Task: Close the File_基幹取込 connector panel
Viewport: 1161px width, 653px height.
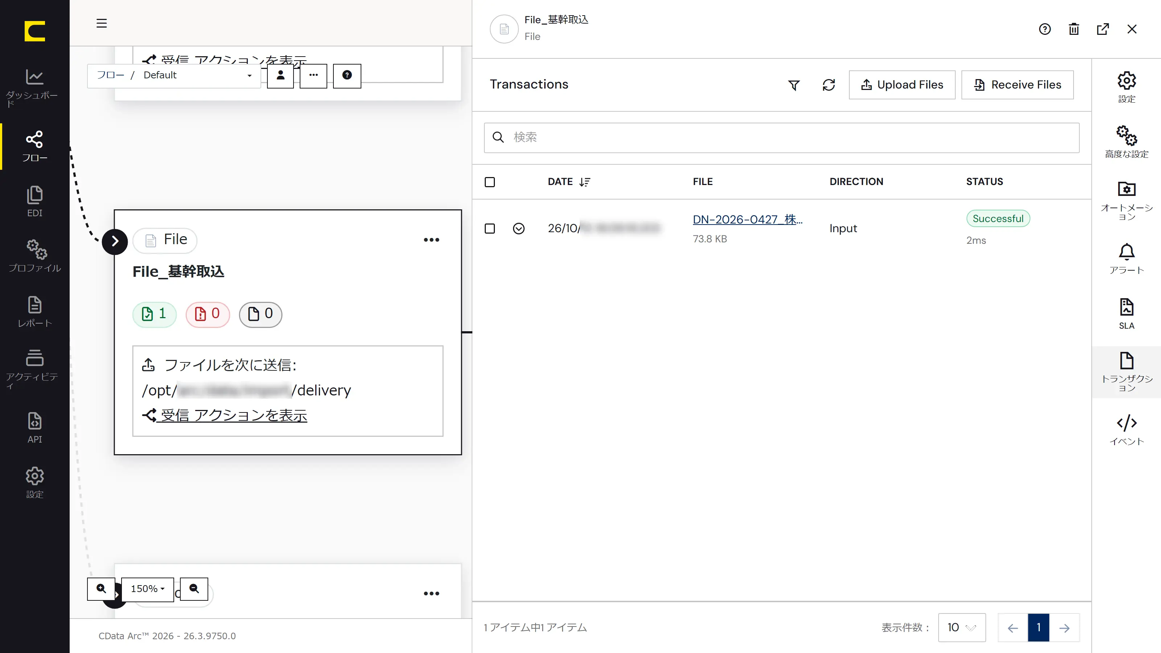Action: pyautogui.click(x=1132, y=29)
